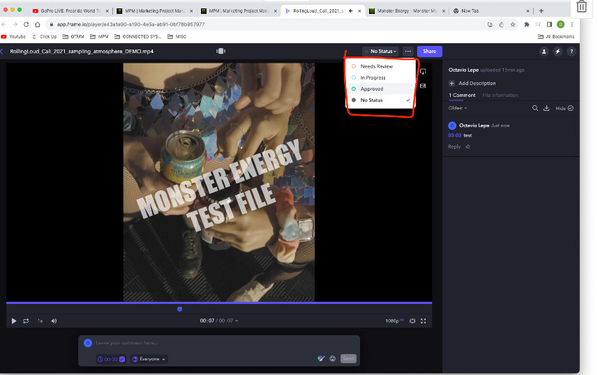Toggle the 00:03 timestamp checkbox
The width and height of the screenshot is (598, 375).
pos(122,359)
